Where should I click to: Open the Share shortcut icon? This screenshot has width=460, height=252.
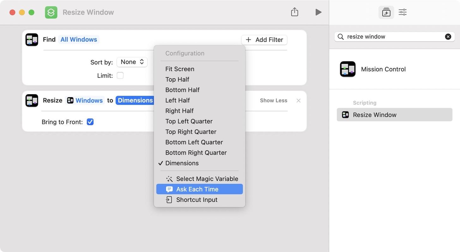(x=294, y=12)
